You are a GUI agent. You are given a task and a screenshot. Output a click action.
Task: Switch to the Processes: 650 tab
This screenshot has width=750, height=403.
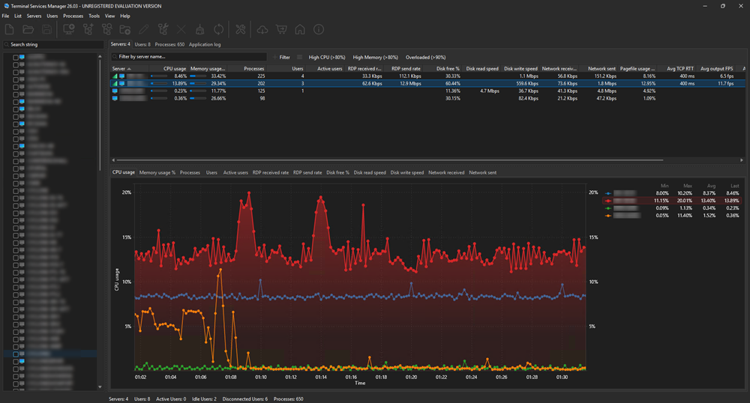tap(169, 44)
